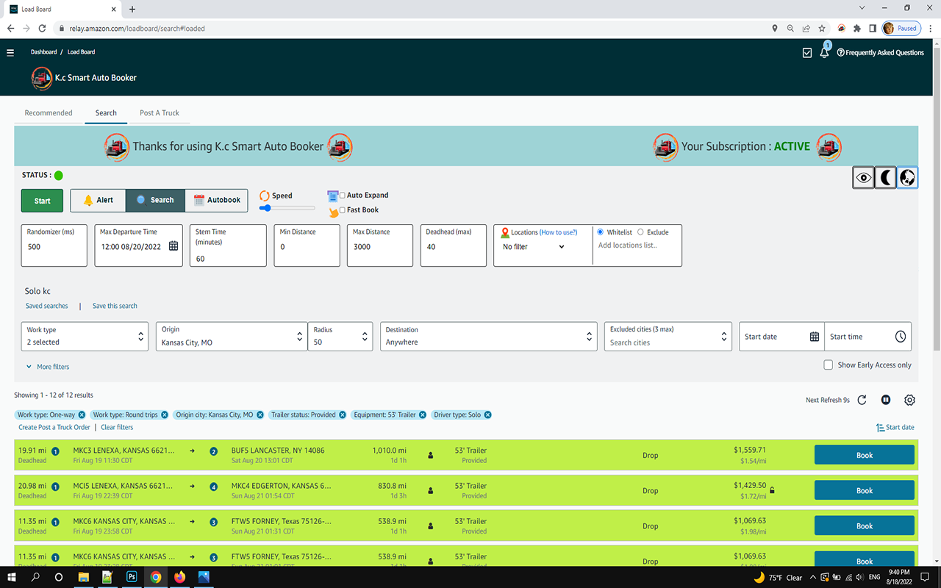Open the Start date calendar picker
This screenshot has width=941, height=588.
(815, 337)
